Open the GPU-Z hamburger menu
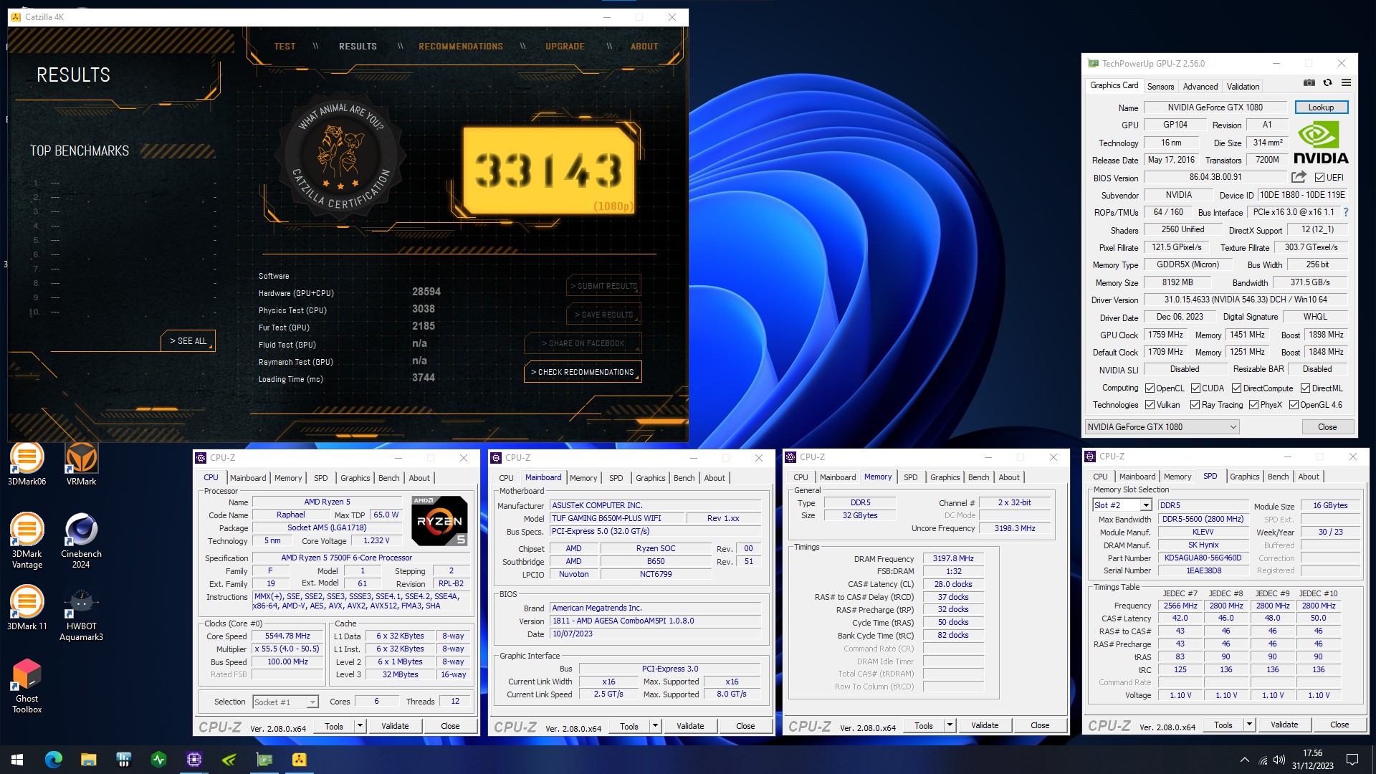The width and height of the screenshot is (1376, 774). coord(1346,83)
